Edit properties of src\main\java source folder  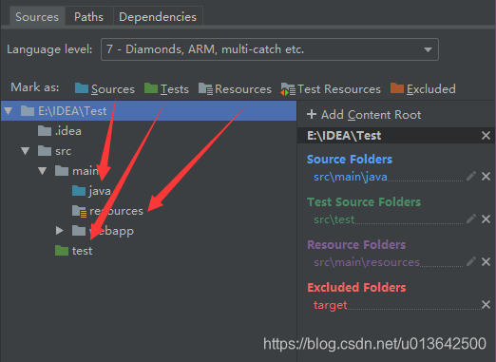pos(471,176)
